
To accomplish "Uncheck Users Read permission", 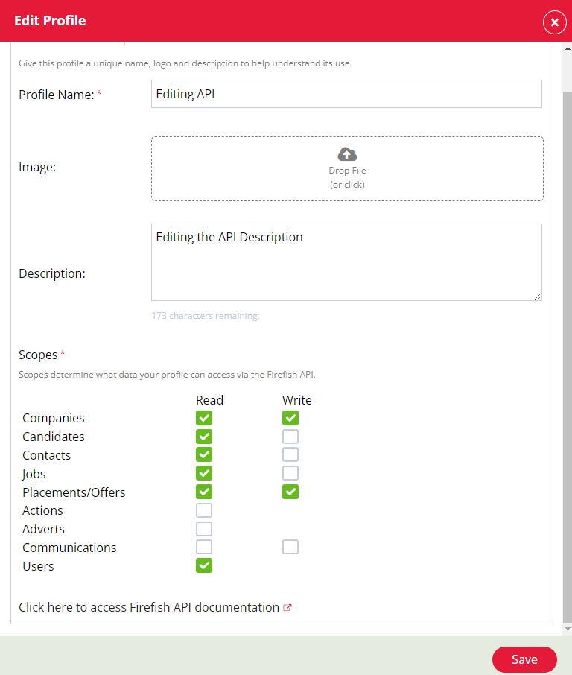I will pyautogui.click(x=204, y=565).
